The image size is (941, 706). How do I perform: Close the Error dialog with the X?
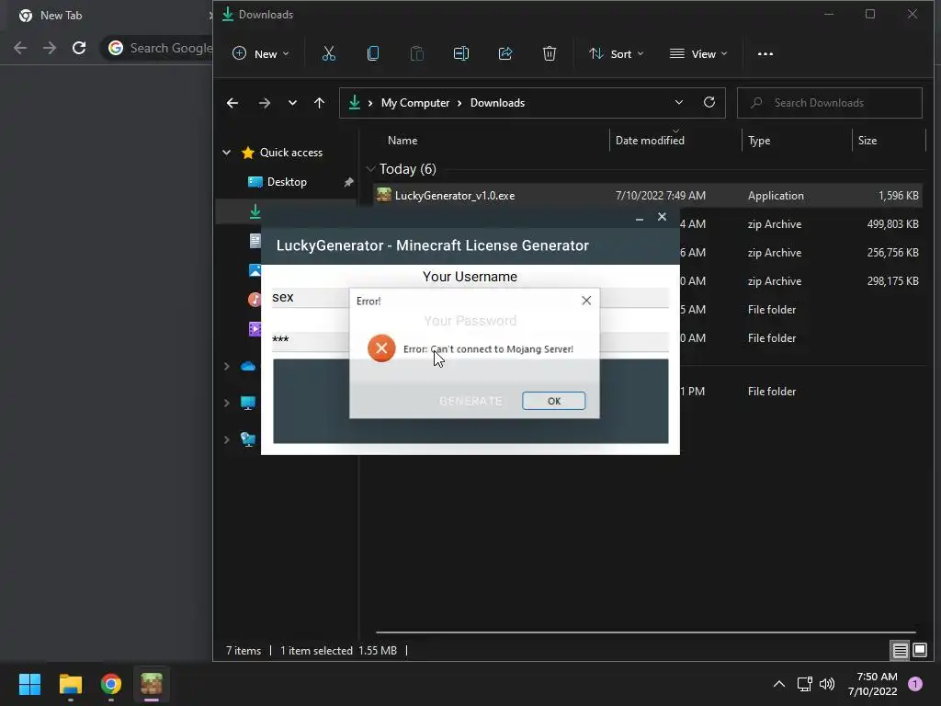coord(586,301)
